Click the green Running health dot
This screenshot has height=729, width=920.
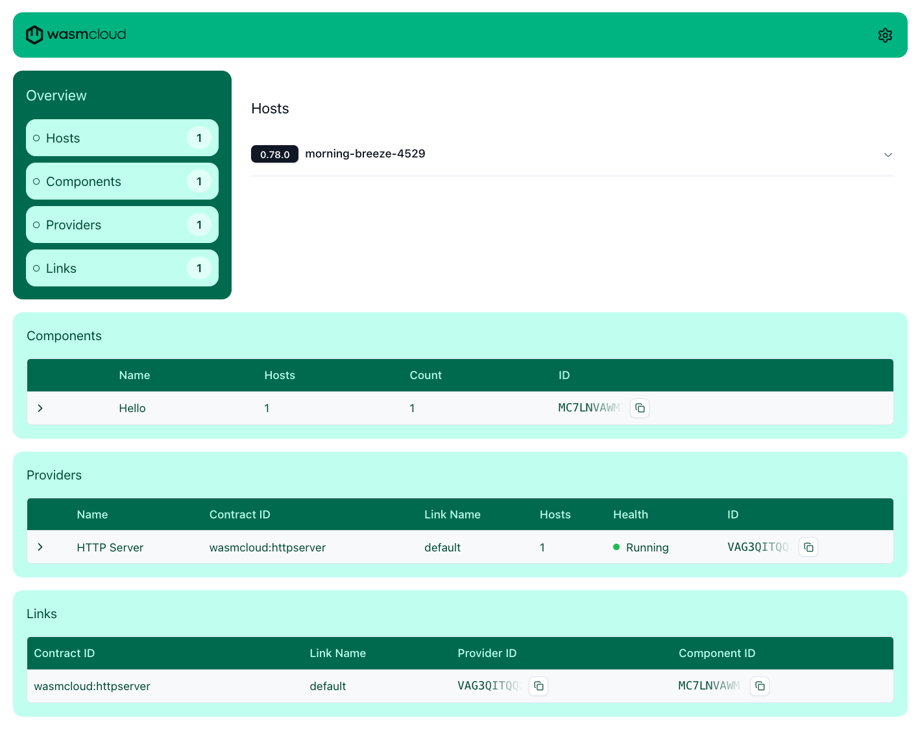[616, 547]
